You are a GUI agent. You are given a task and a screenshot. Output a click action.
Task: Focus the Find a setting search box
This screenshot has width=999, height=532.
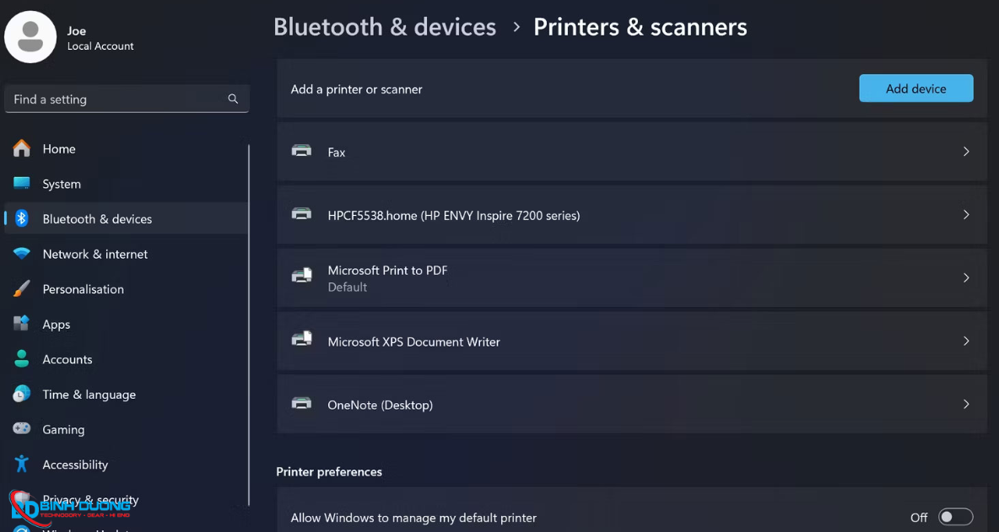tap(118, 99)
